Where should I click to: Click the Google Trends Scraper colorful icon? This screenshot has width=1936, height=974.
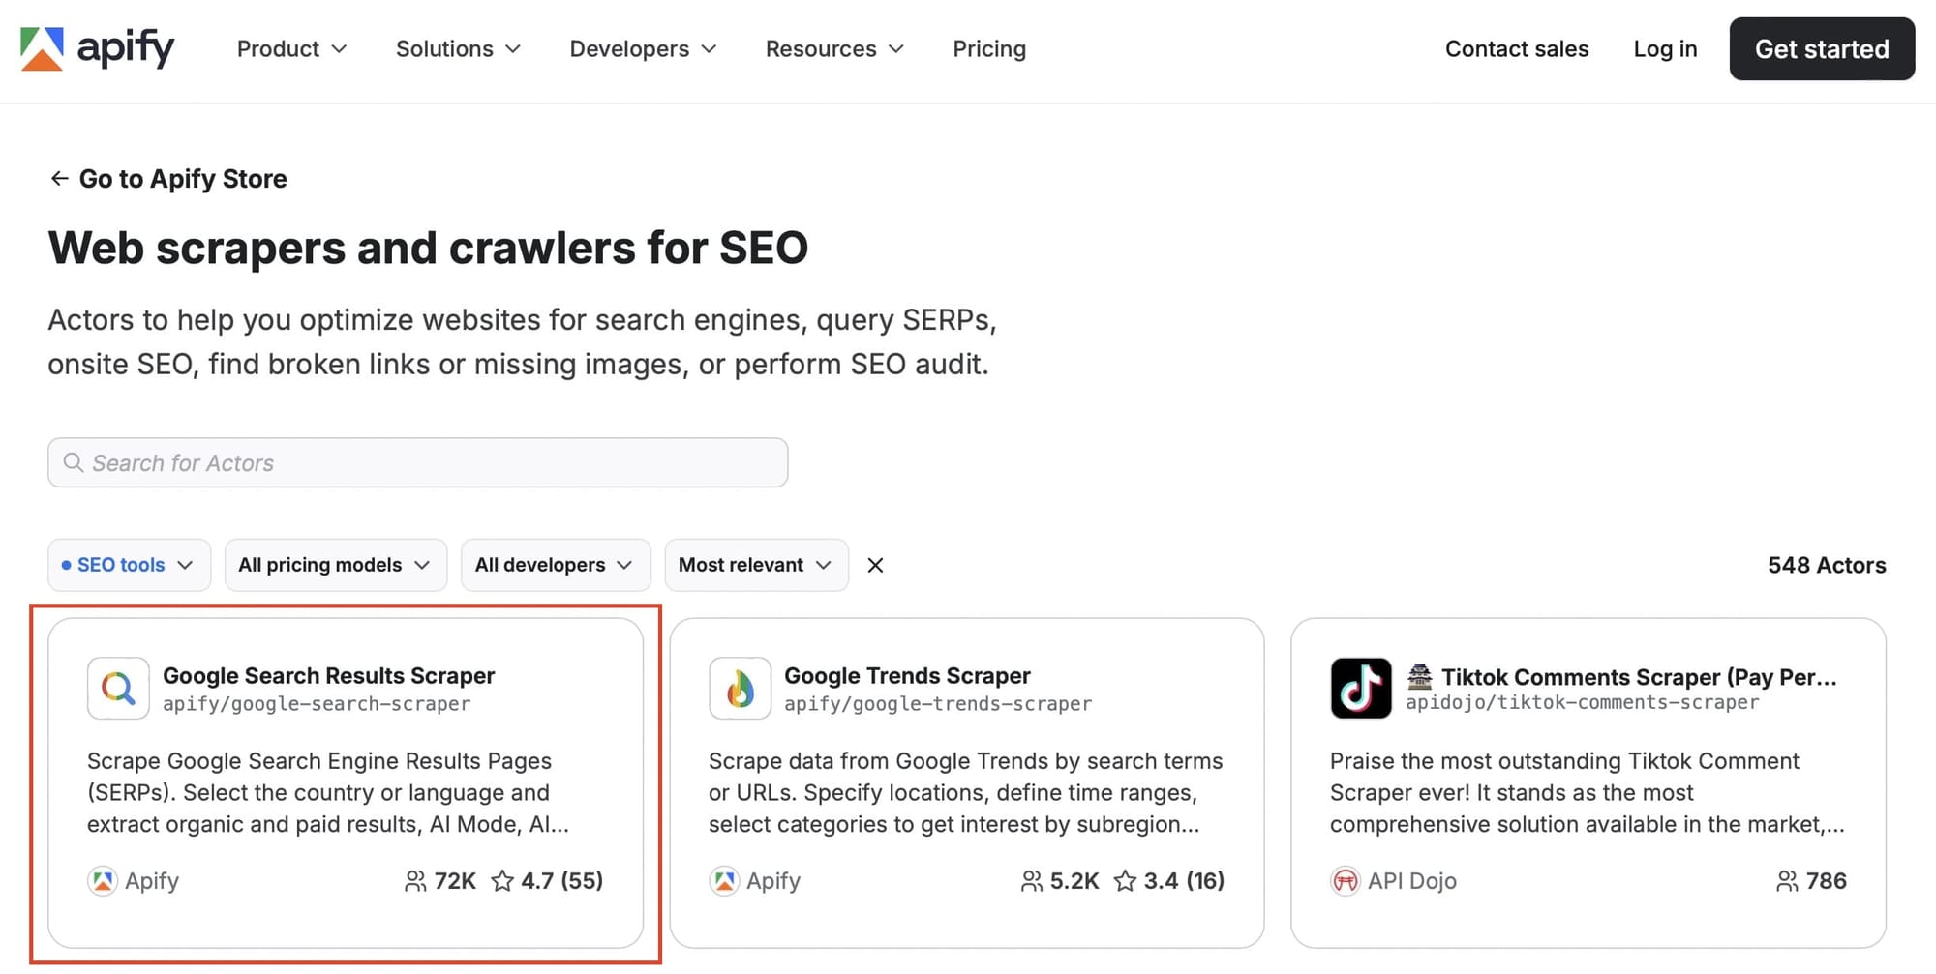(x=740, y=688)
